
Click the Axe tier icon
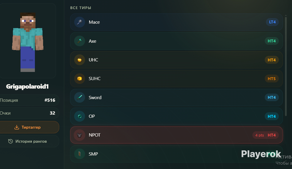point(79,41)
